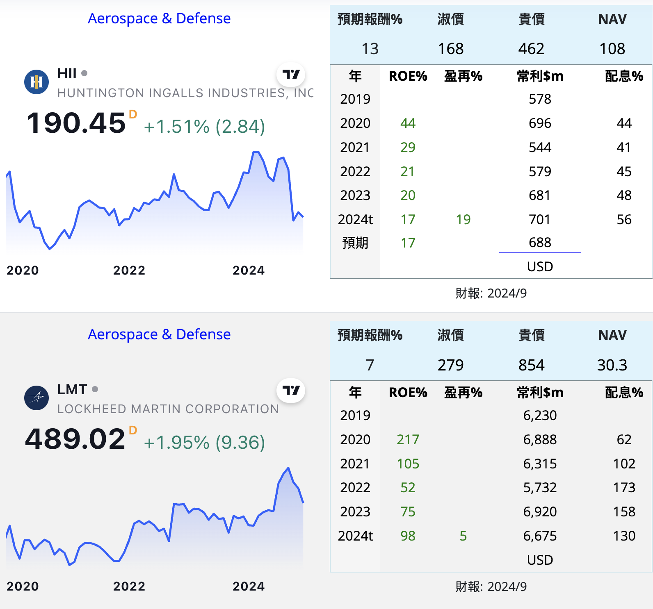This screenshot has width=653, height=609.
Task: Click the LMT 淑價 value 279
Action: (450, 365)
